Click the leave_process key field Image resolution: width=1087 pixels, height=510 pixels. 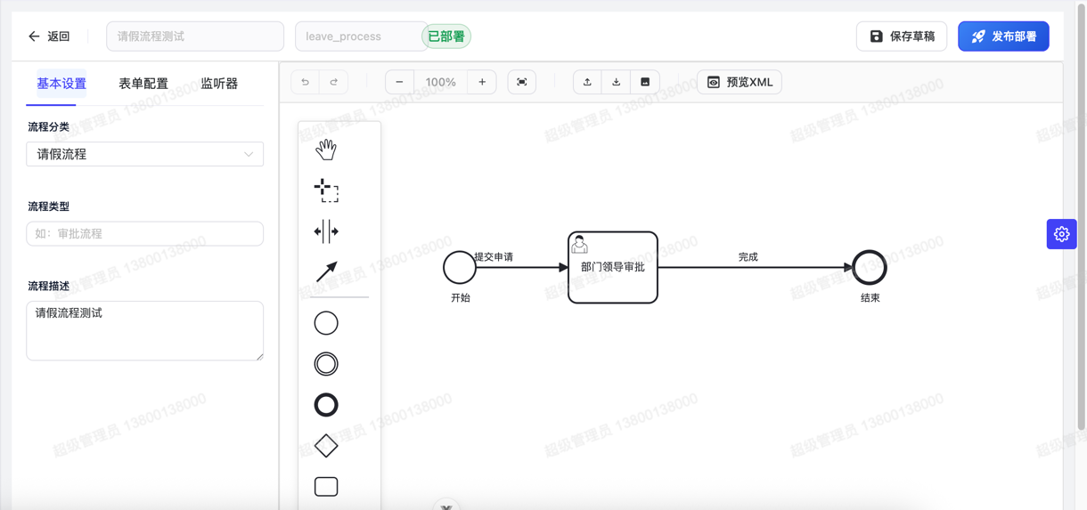click(x=360, y=36)
